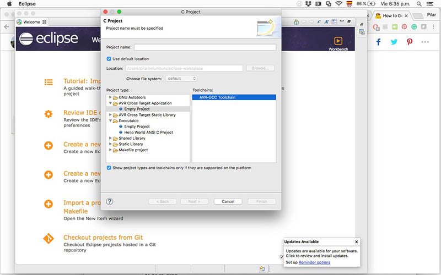The height and width of the screenshot is (275, 441).
Task: Click the help question mark icon in C Project dialog
Action: [x=110, y=201]
